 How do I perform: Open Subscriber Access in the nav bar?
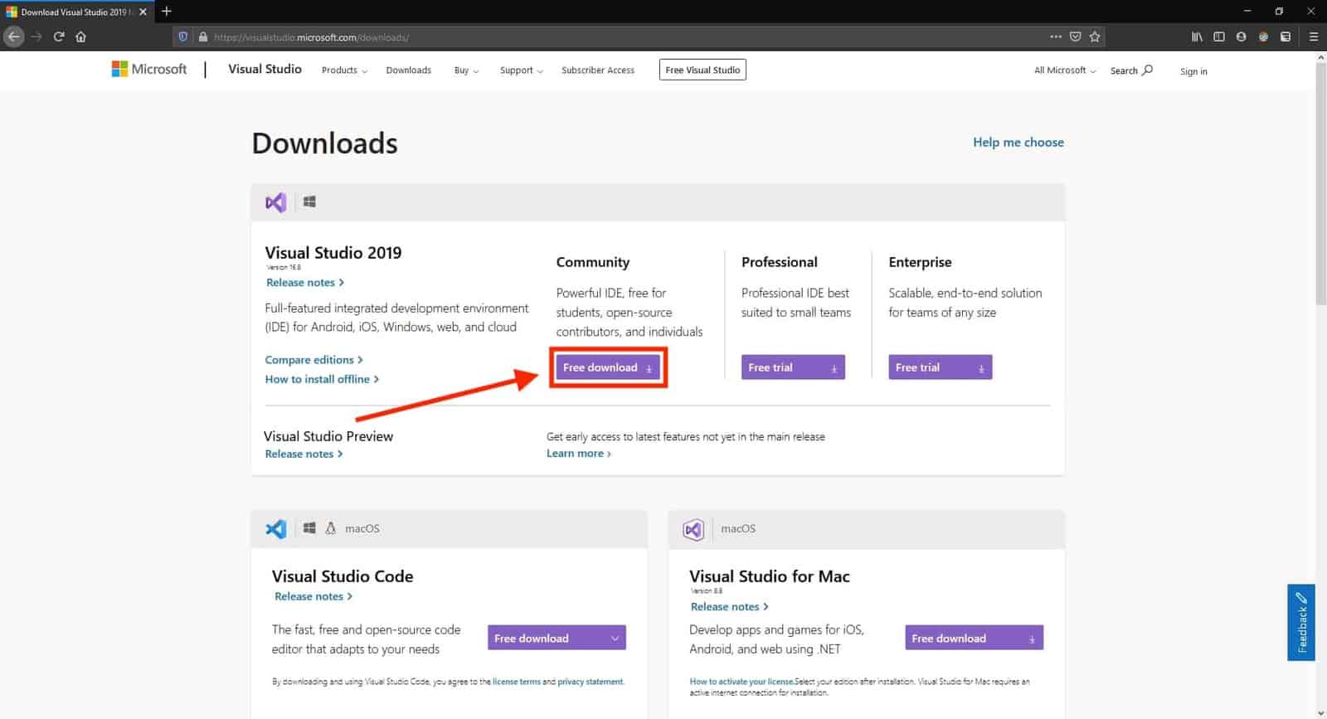pyautogui.click(x=597, y=70)
